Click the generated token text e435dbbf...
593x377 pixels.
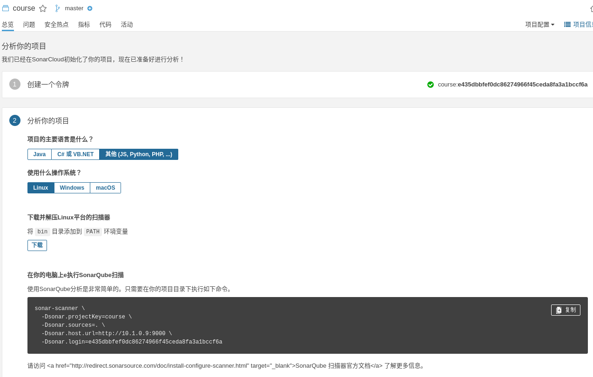coord(522,85)
